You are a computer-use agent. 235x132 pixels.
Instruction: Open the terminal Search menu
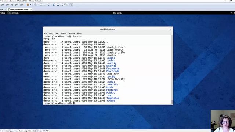pyautogui.click(x=64, y=33)
